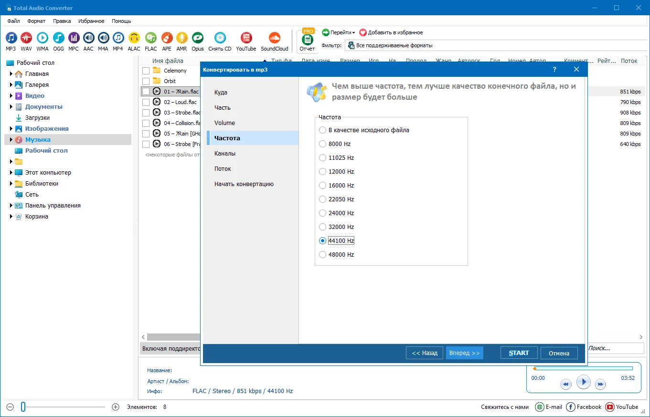Select the MP3 format icon
Screen dimensions: 650x417
pyautogui.click(x=11, y=39)
